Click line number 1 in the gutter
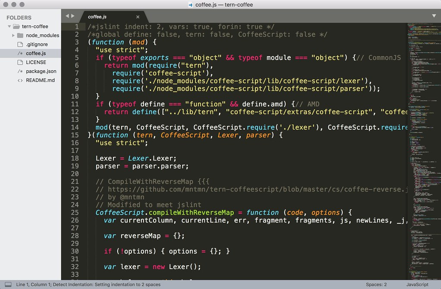Viewport: 441px width, 289px height. point(76,27)
